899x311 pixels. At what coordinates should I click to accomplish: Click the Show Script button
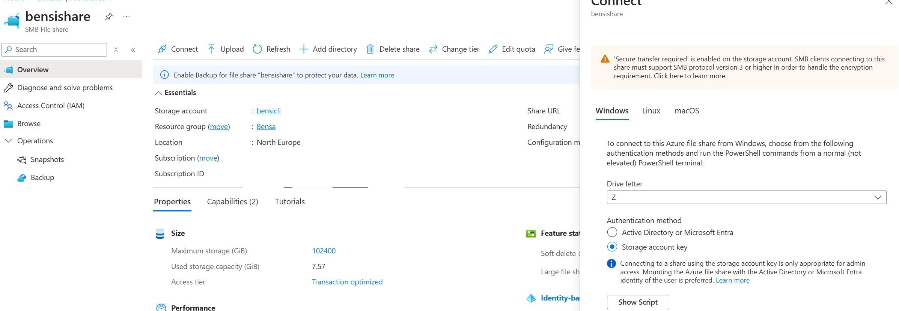(x=638, y=302)
